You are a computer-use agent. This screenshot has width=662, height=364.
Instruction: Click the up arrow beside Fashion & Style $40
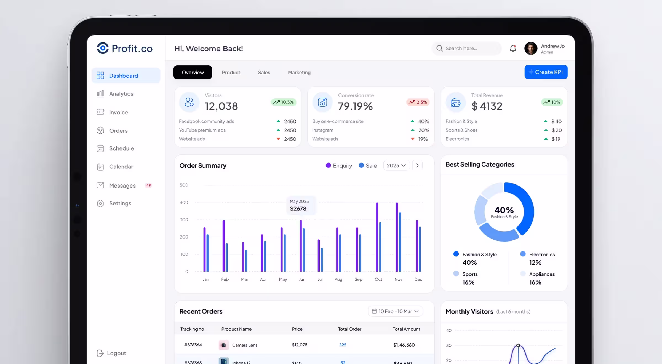tap(546, 121)
